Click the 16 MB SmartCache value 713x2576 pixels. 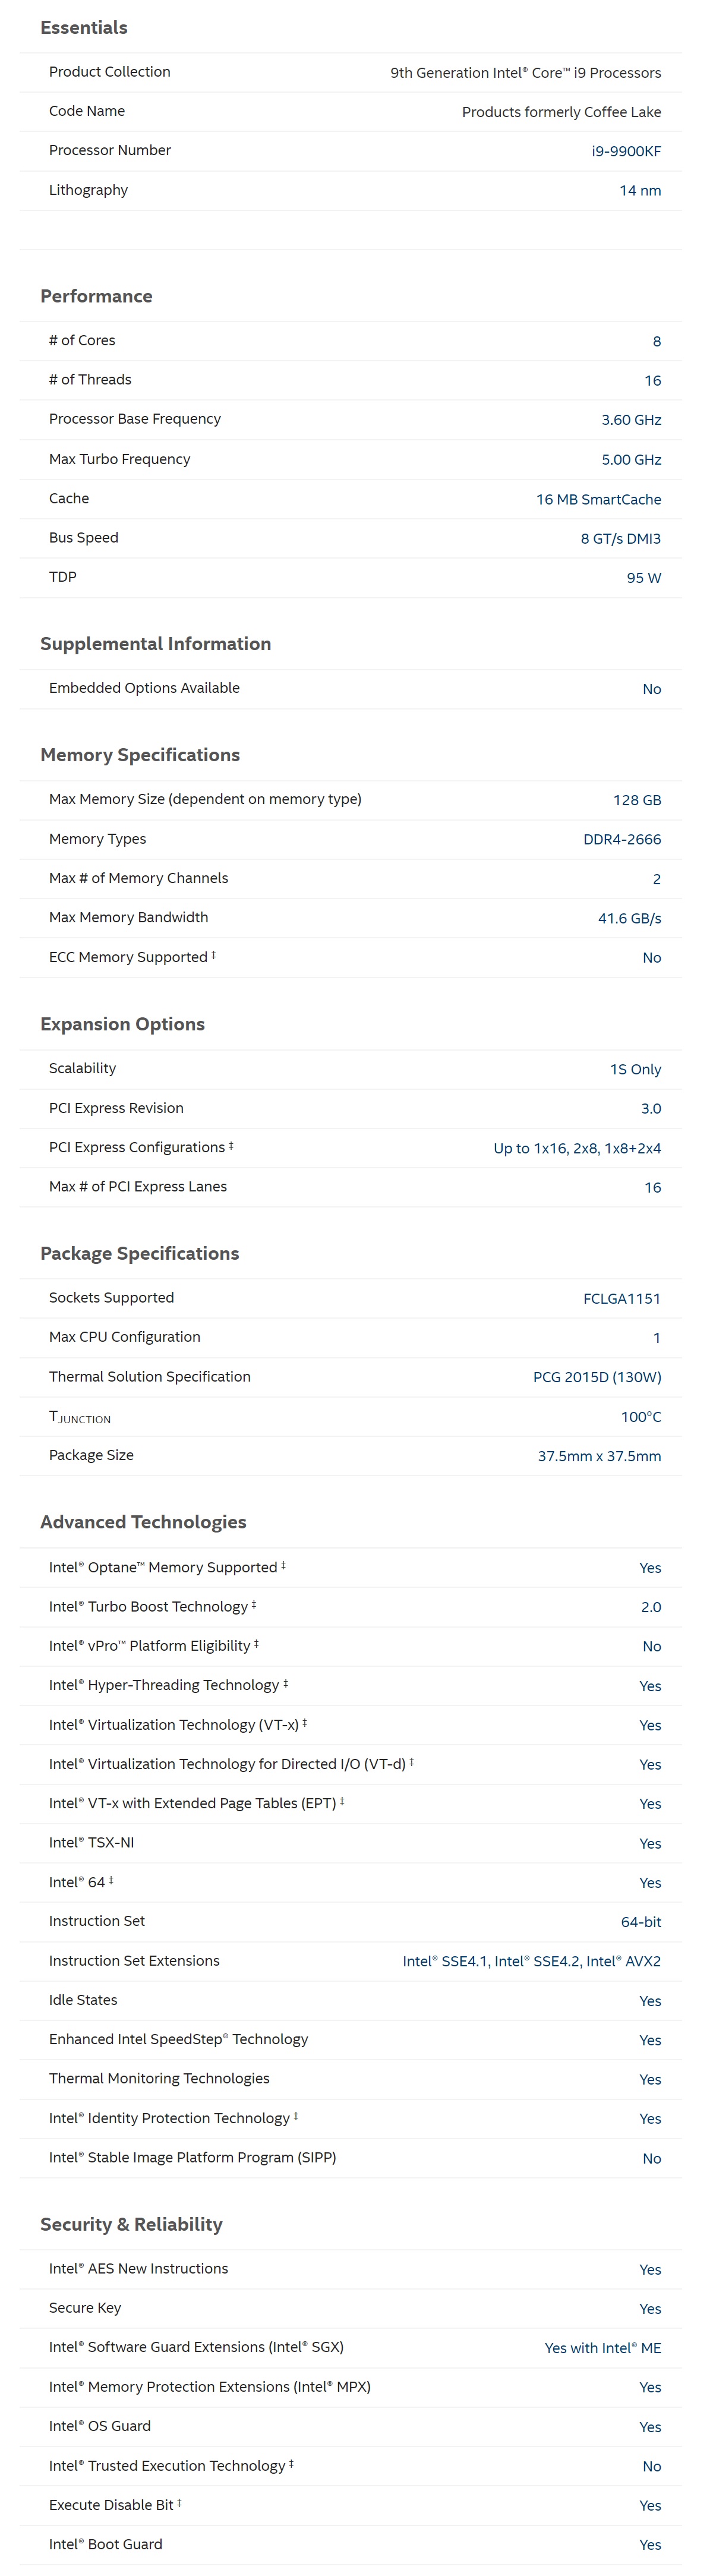[x=598, y=499]
